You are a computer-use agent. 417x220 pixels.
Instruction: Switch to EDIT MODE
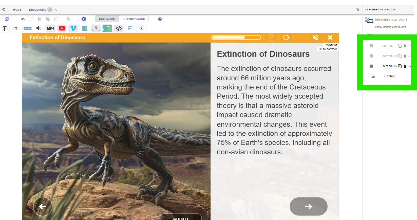pos(107,19)
